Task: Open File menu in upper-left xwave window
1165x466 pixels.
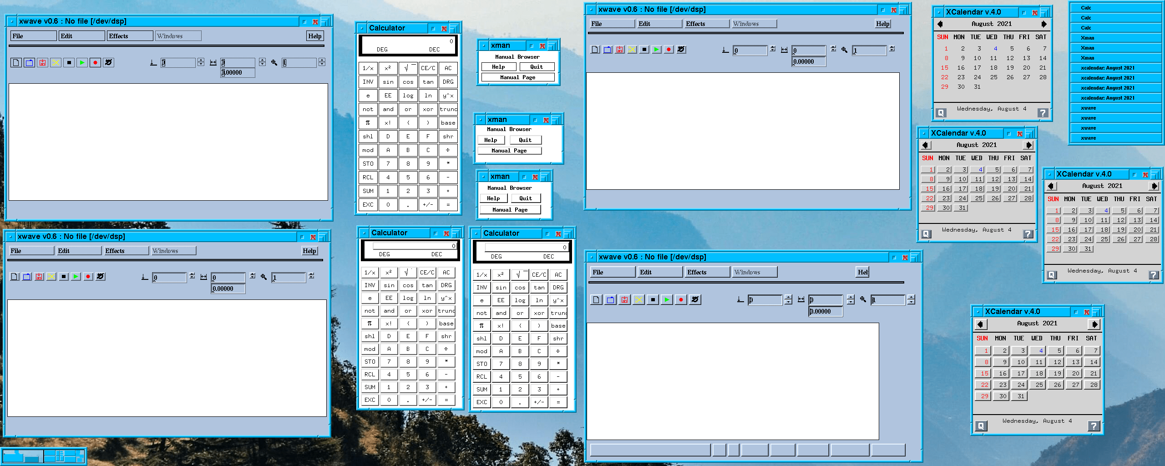Action: pos(34,36)
